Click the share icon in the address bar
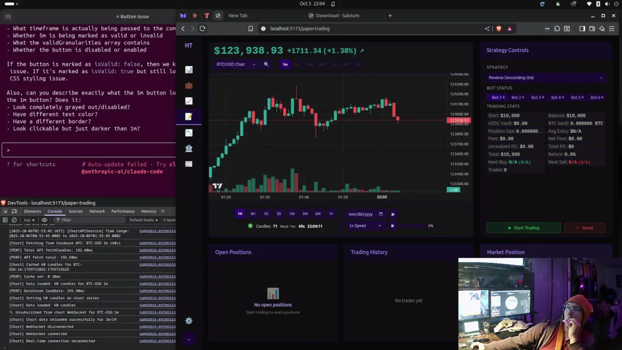622x350 pixels. [487, 29]
